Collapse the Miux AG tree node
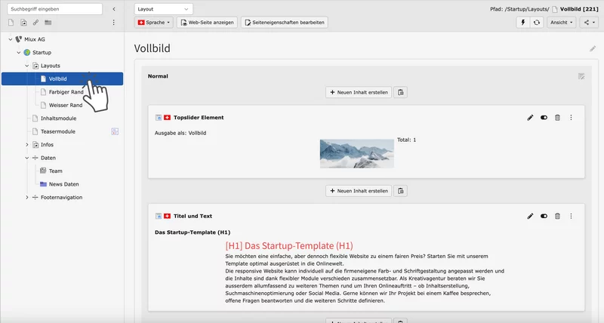 (11, 39)
